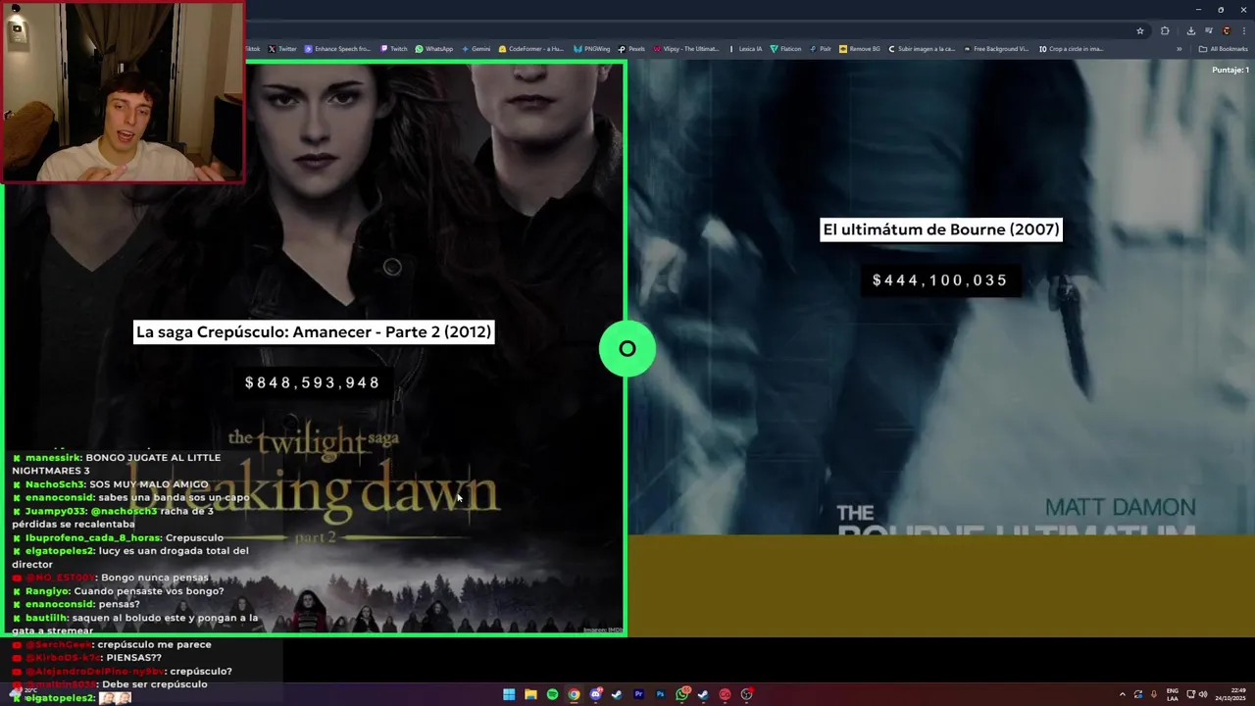Click Ibuprofeno_cada_8_horas's 'Crepusculo' chat message

[118, 537]
